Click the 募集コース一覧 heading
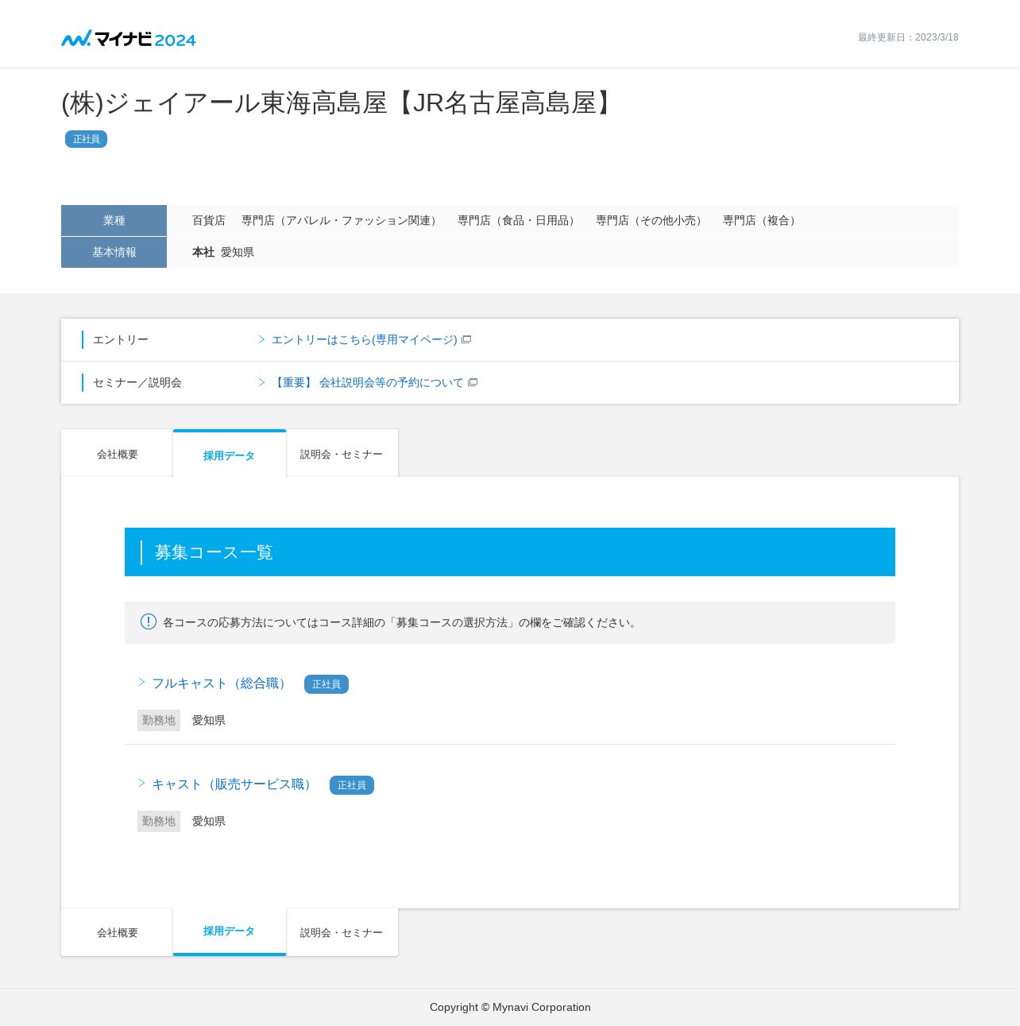Image resolution: width=1020 pixels, height=1026 pixels. click(214, 552)
